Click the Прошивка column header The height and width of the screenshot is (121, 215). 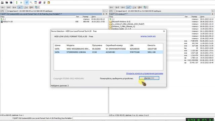click(97, 45)
